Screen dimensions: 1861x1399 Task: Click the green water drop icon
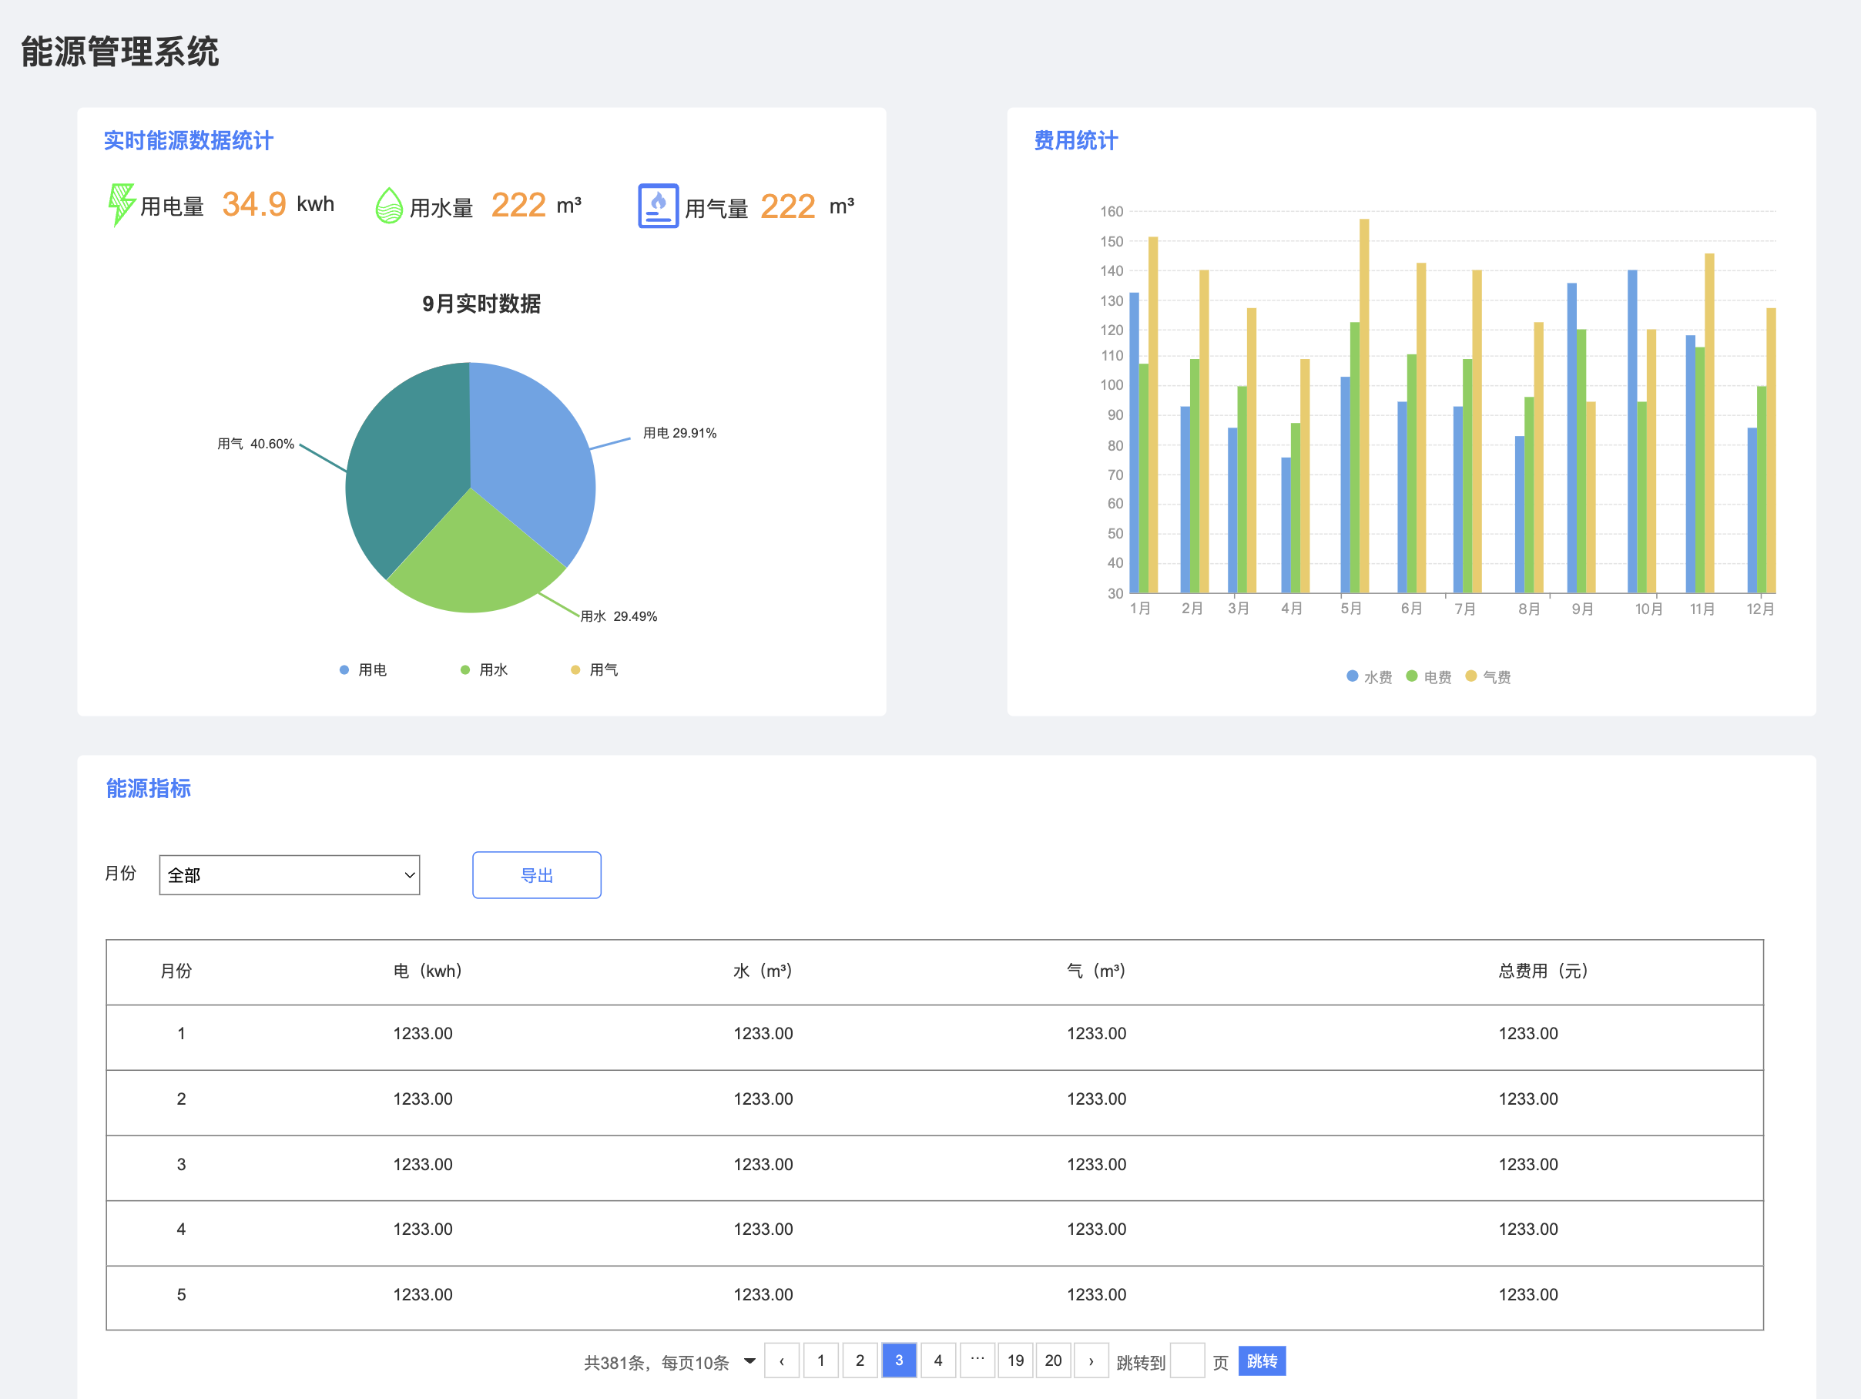(389, 205)
